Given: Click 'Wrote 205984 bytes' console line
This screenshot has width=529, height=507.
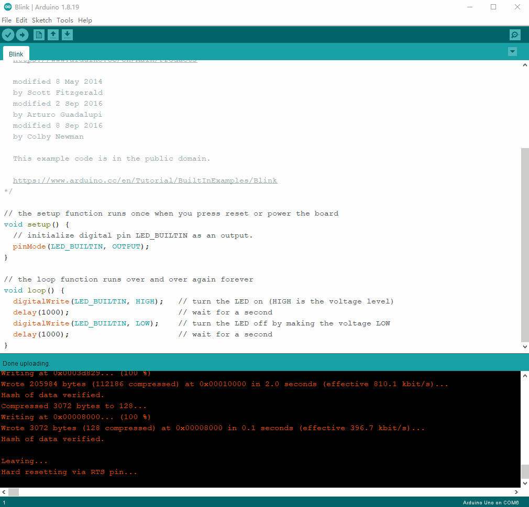Looking at the screenshot, I should coord(224,384).
